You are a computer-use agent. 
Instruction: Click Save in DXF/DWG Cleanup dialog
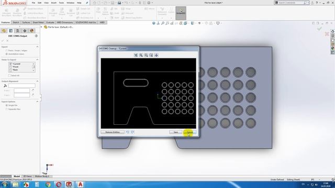pyautogui.click(x=176, y=132)
